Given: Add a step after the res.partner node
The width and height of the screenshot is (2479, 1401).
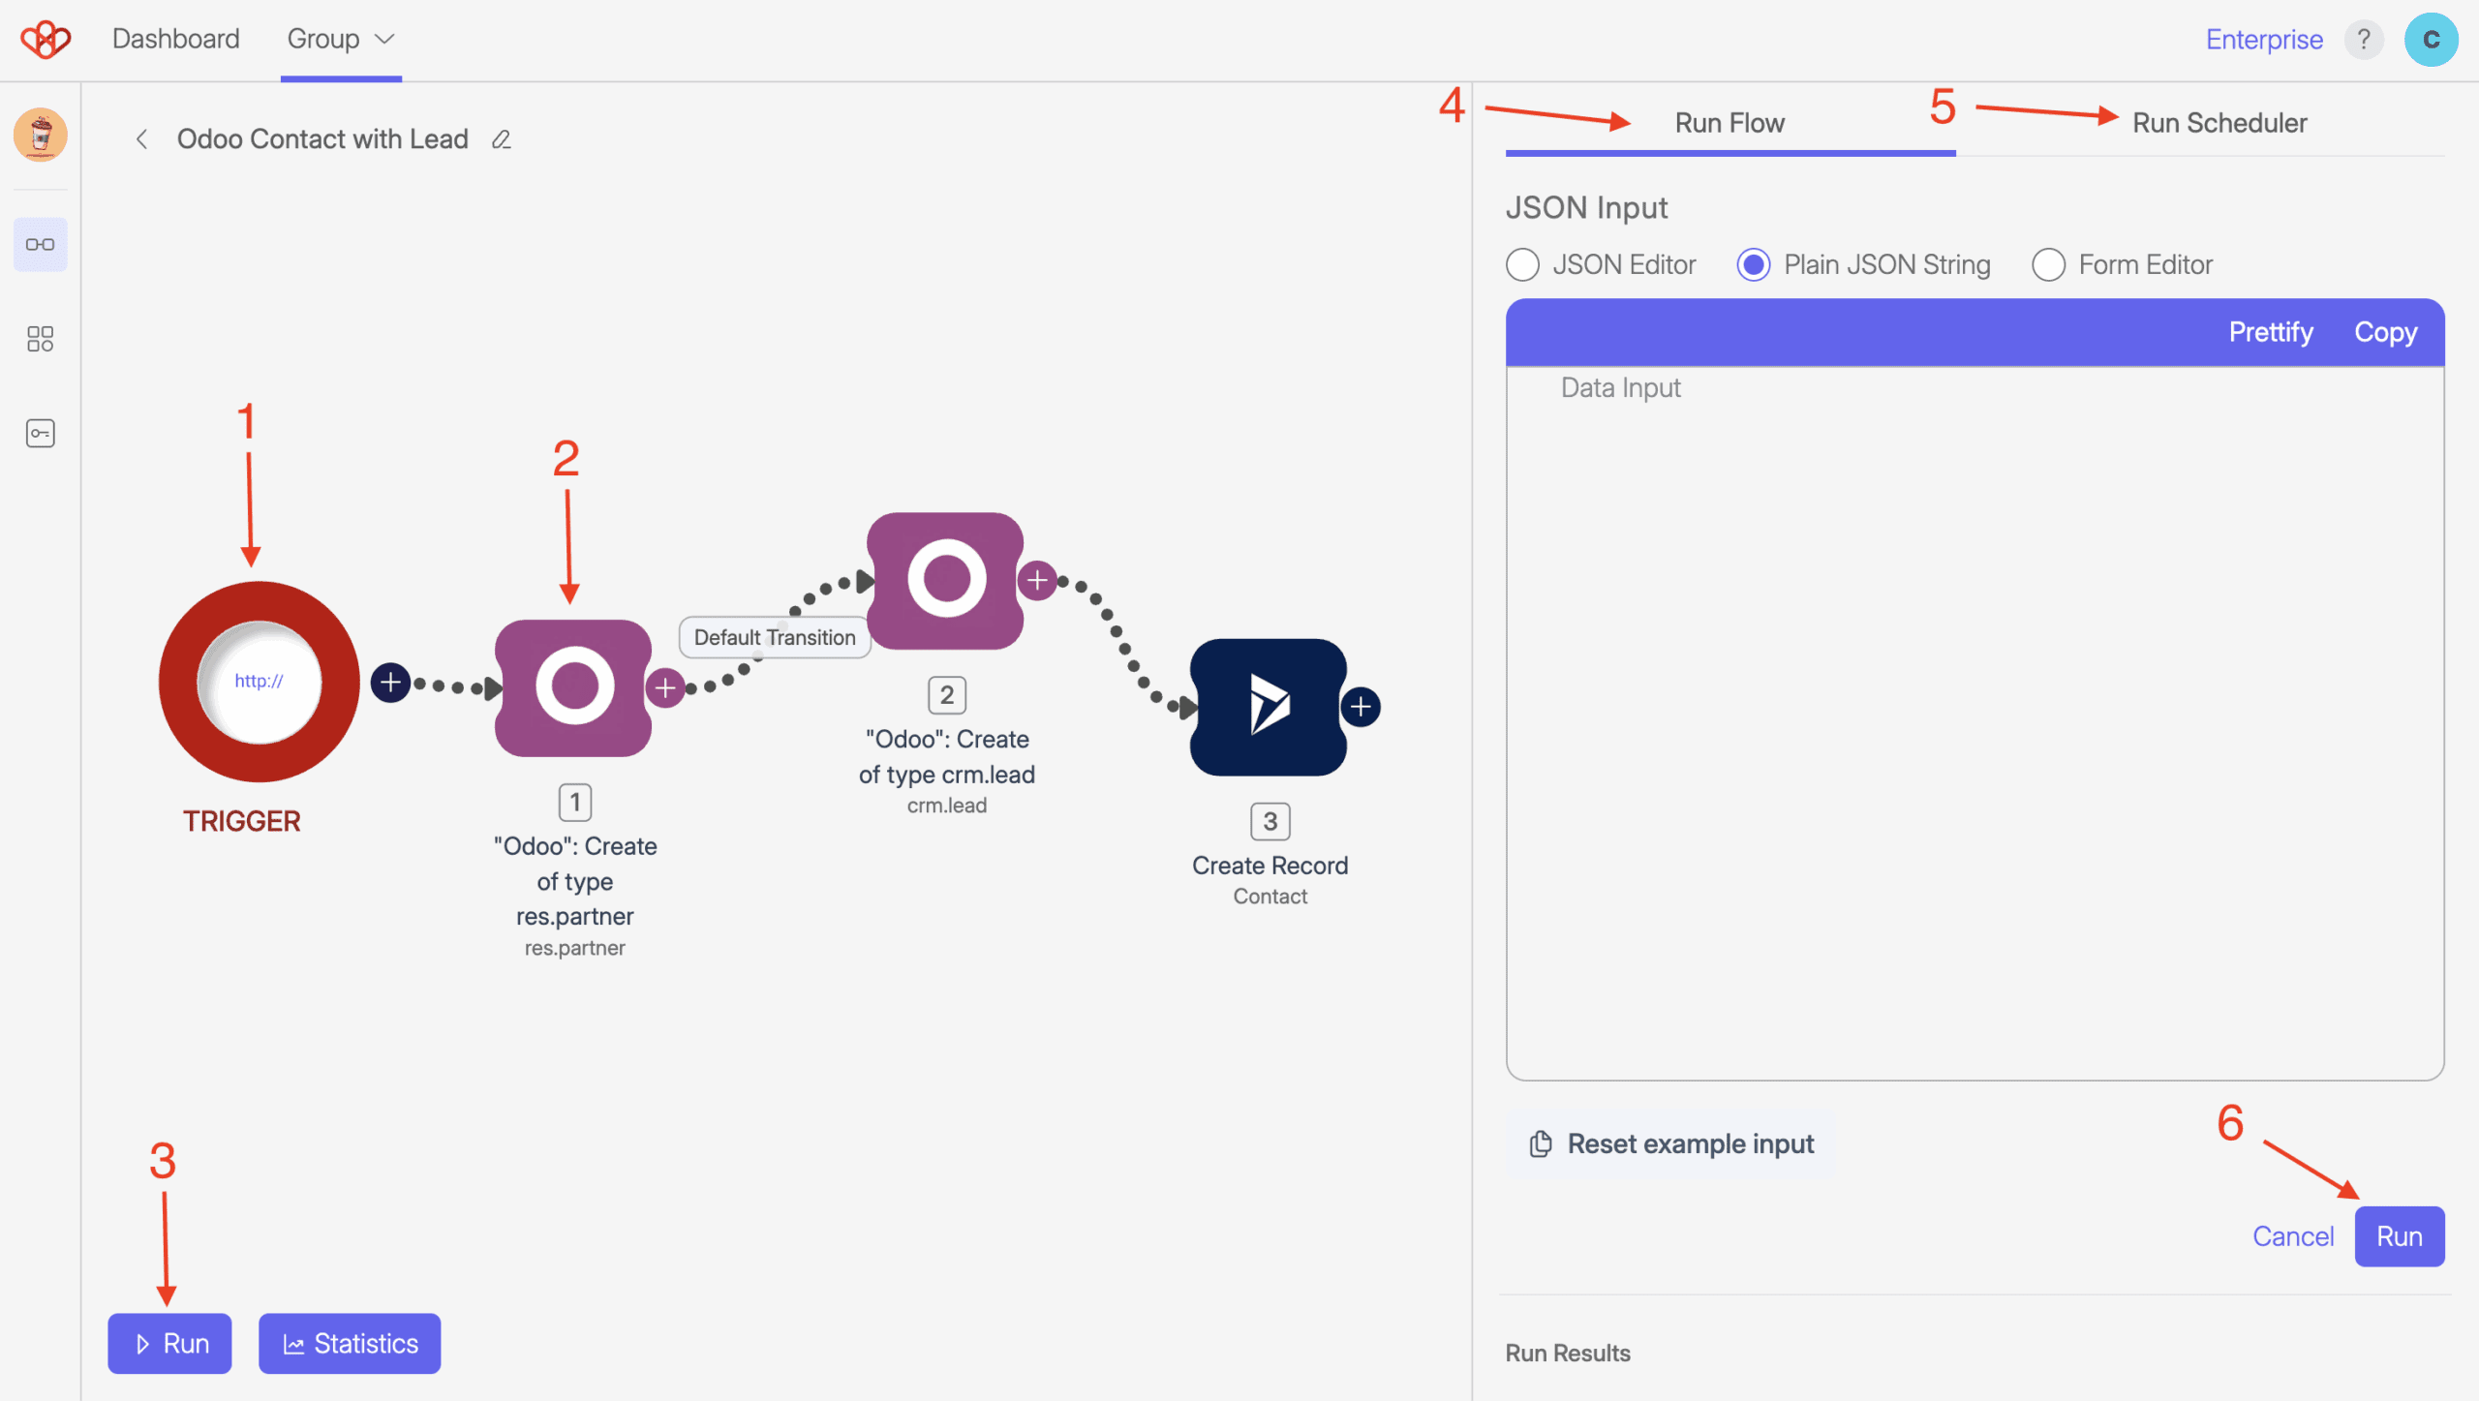Looking at the screenshot, I should pos(665,688).
